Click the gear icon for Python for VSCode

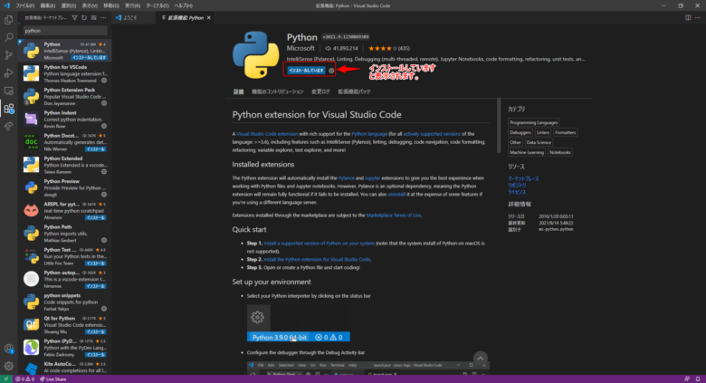tap(104, 81)
